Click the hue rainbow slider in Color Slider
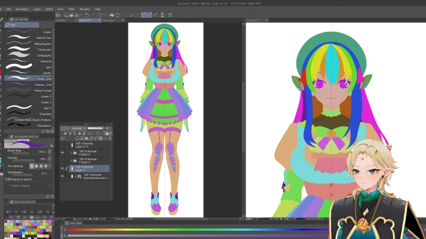 point(198,230)
